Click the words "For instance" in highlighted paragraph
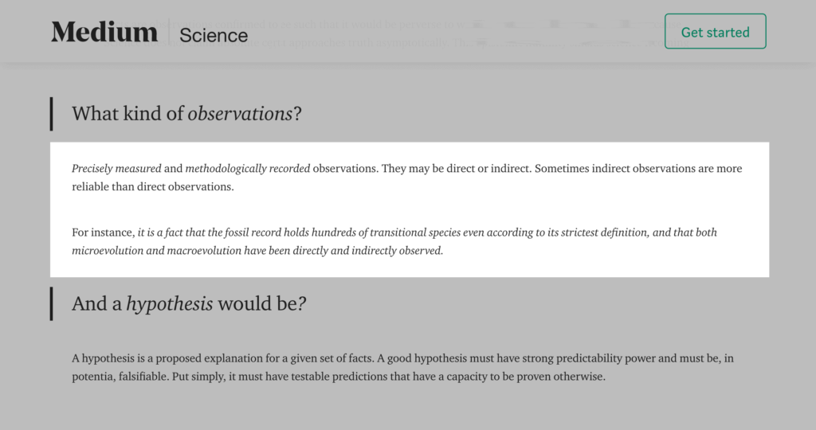The width and height of the screenshot is (816, 430). point(102,233)
